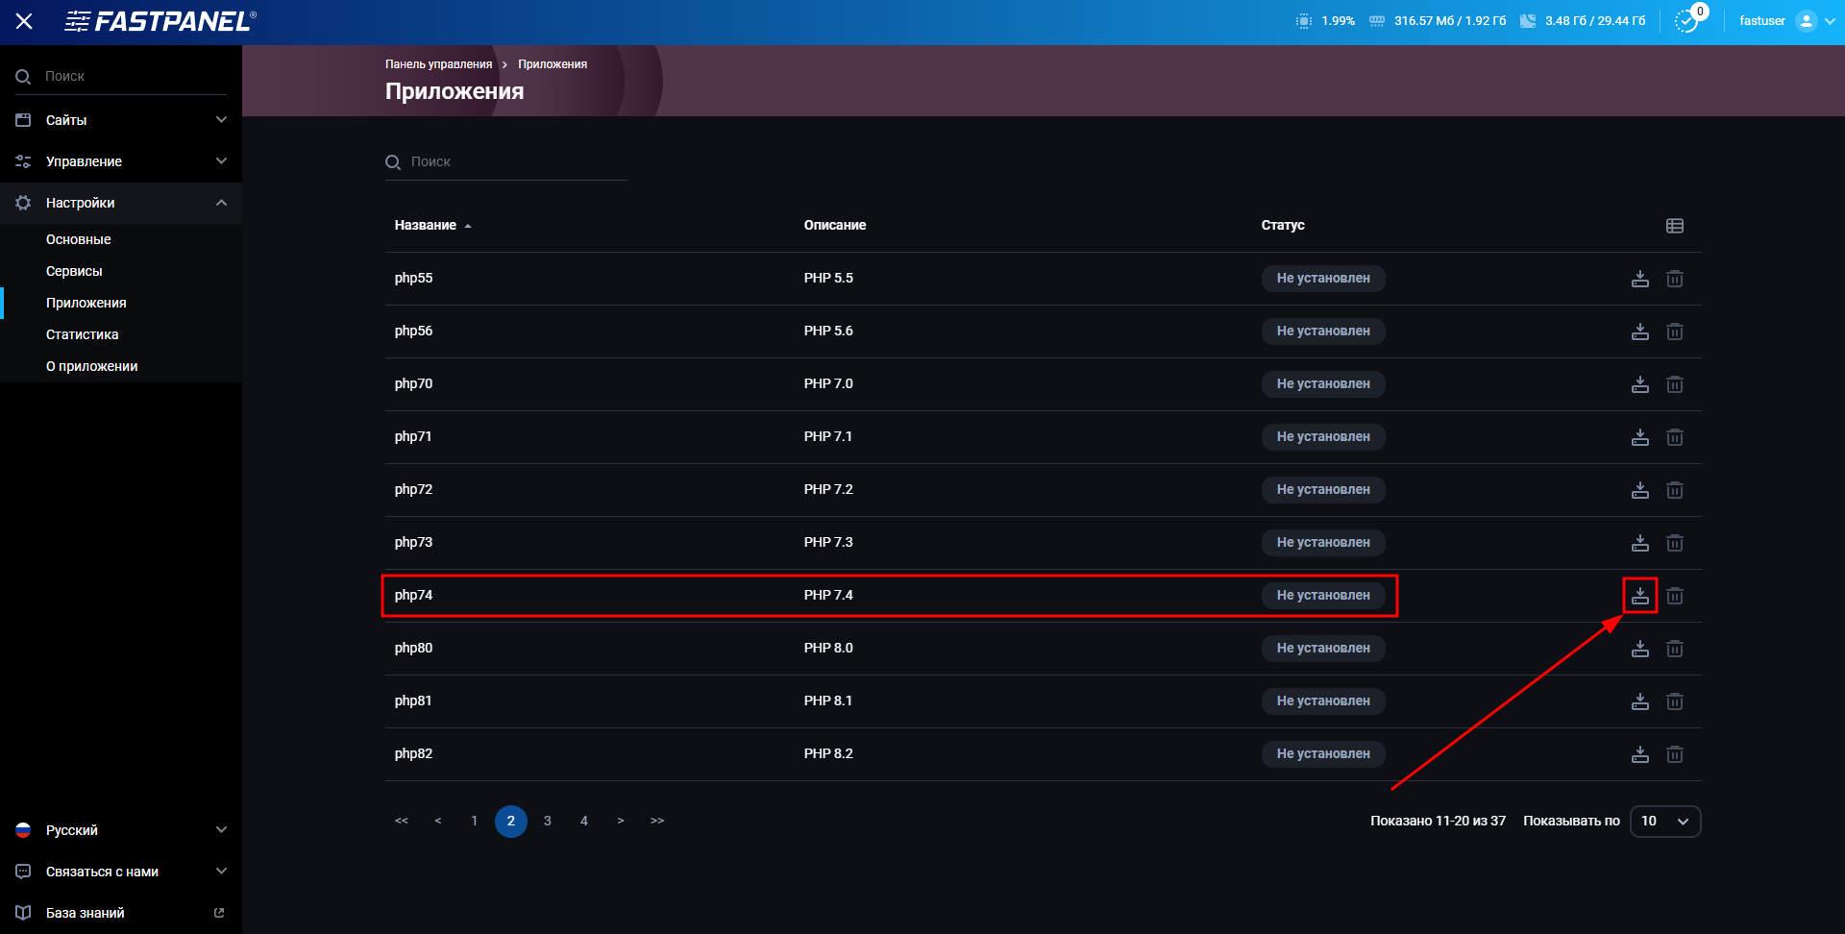Install PHP 8.2 via download icon

(1640, 754)
